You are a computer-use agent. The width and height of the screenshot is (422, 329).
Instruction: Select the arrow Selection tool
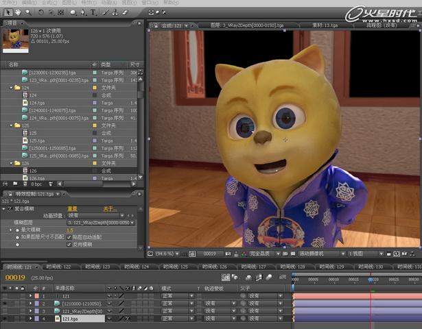point(8,12)
